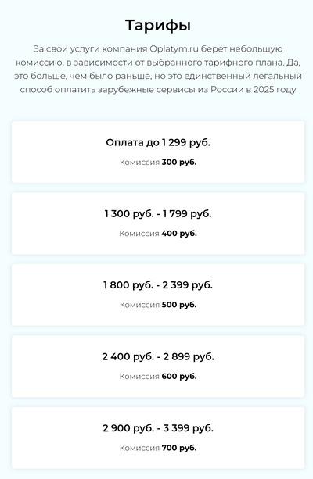Click the "1 799 руб." upper limit text

pos(187,214)
